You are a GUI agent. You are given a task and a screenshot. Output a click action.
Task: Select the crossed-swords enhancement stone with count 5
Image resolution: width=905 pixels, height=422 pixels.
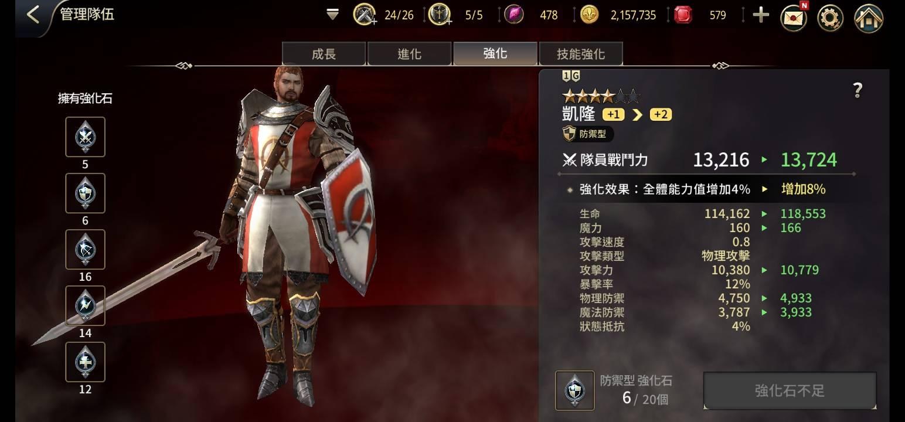coord(85,137)
